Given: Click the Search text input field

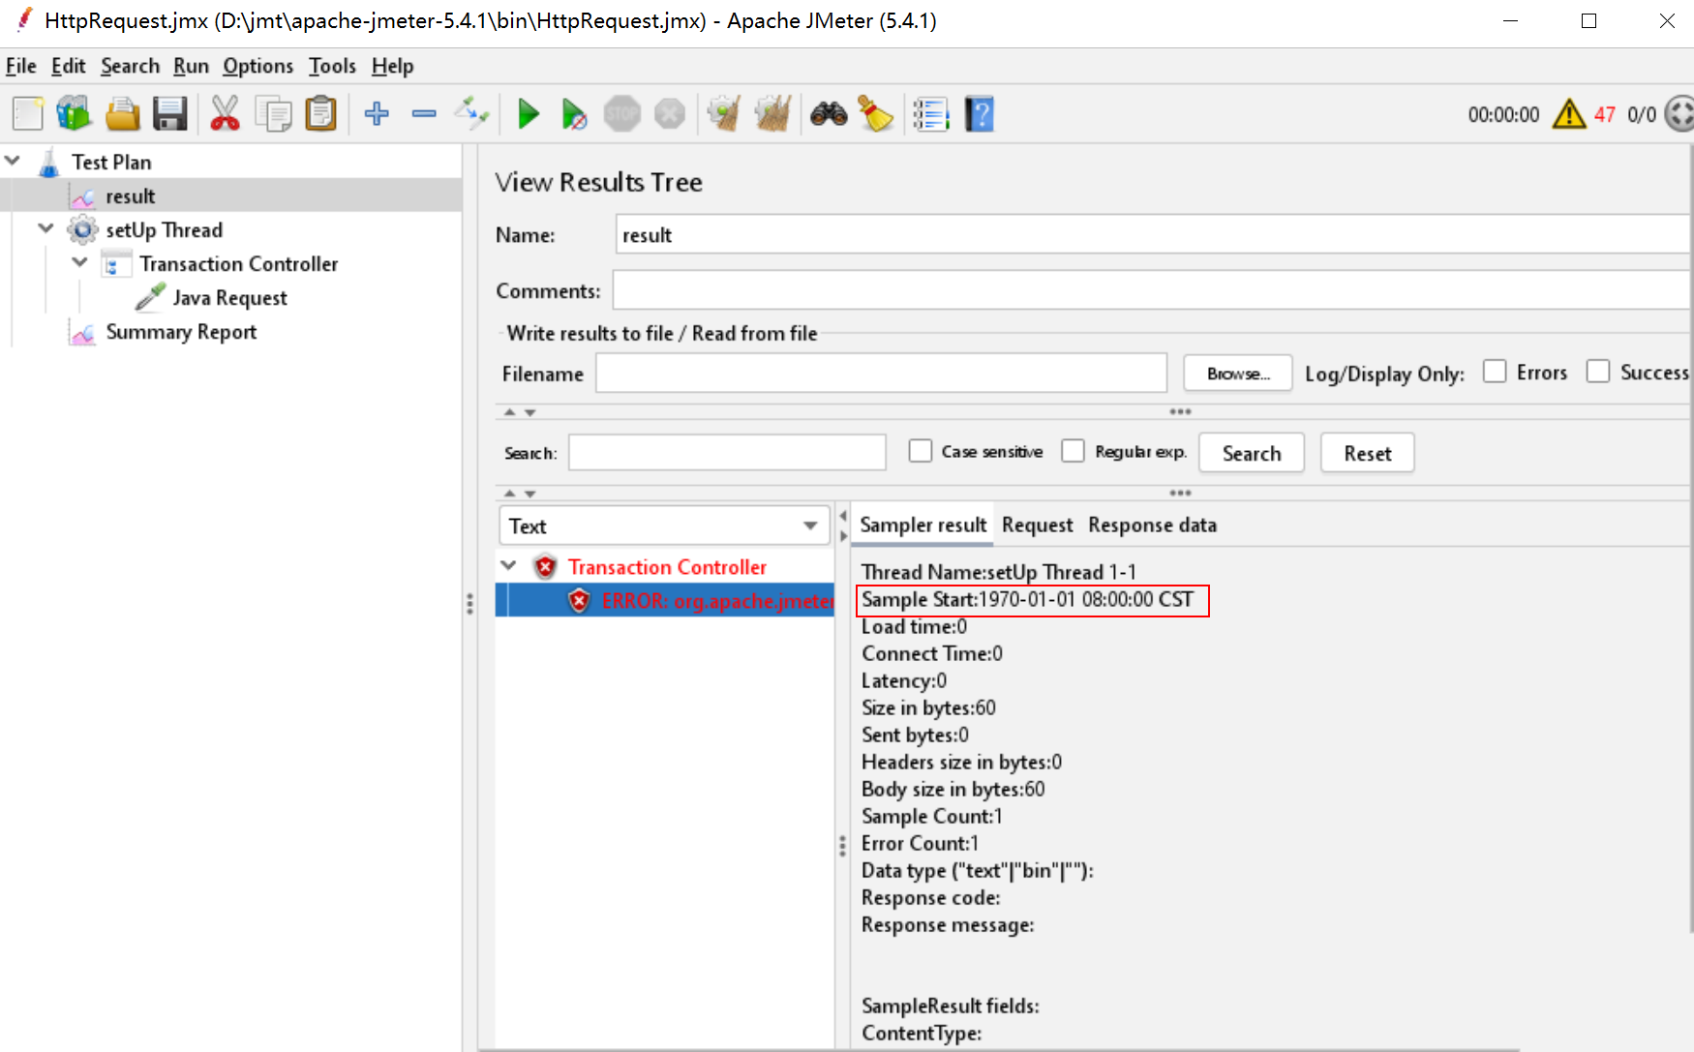Looking at the screenshot, I should (727, 452).
